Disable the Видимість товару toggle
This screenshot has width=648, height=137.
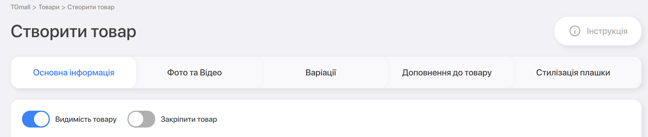[x=36, y=119]
